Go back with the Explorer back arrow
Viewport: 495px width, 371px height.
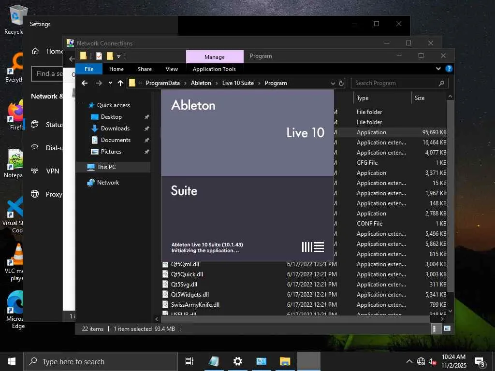click(84, 83)
